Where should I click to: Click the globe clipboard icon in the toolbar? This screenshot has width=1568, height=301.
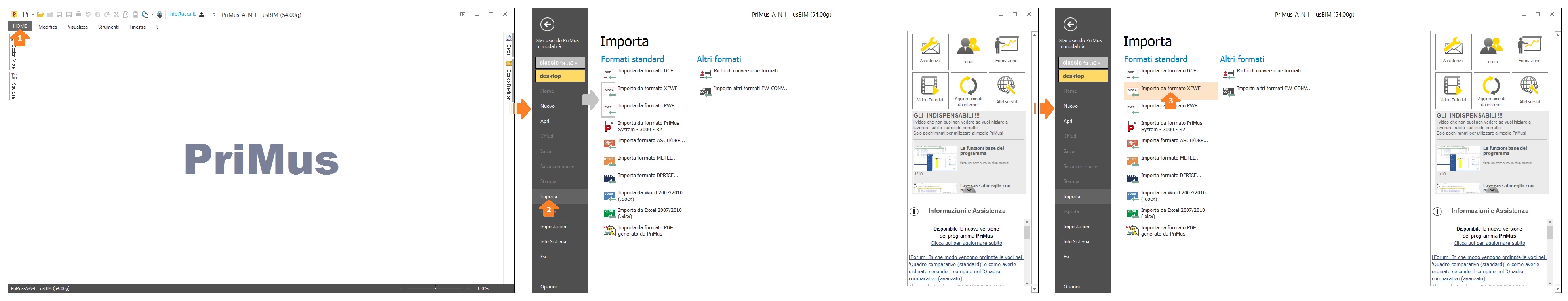point(145,15)
